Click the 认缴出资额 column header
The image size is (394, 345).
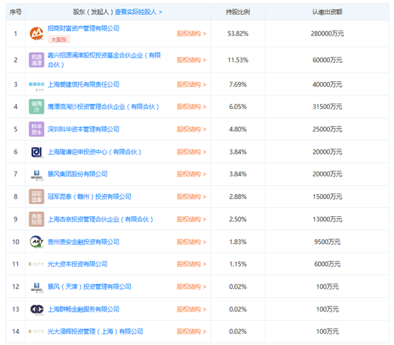[x=327, y=12]
